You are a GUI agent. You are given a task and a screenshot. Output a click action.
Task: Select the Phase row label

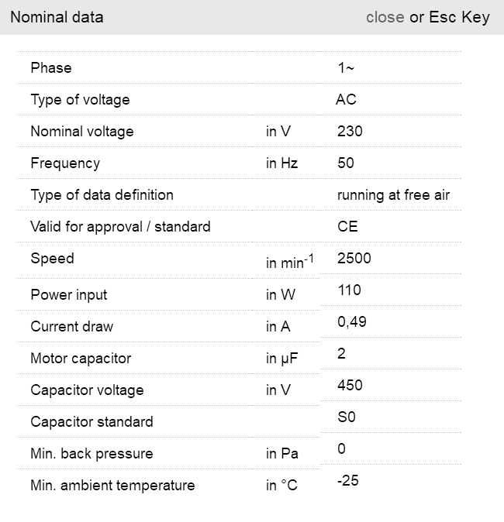pos(51,68)
